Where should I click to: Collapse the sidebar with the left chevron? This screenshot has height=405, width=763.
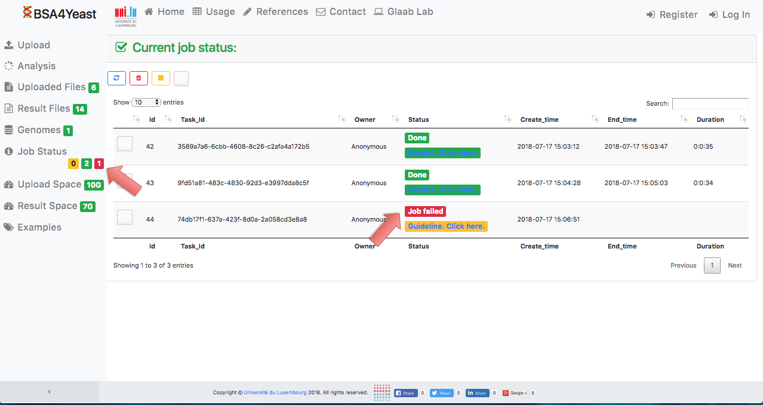click(49, 392)
